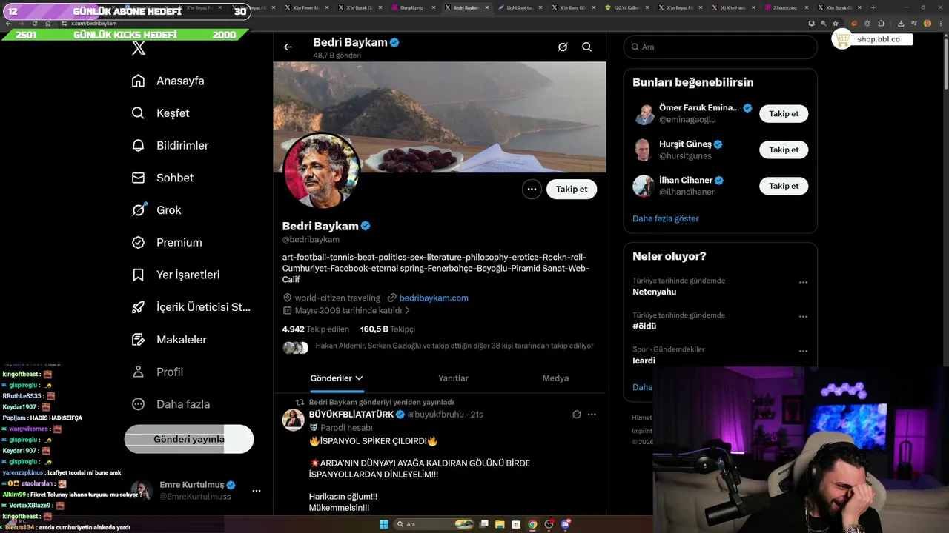Click the Windows Start button in the taskbar
The height and width of the screenshot is (533, 949).
pyautogui.click(x=384, y=524)
